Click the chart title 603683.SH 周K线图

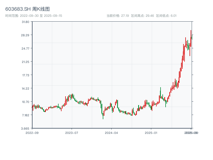[27, 9]
